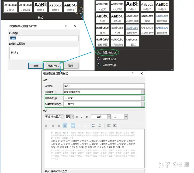
Task: Select 标题 1 style in left ribbon gallery
Action: click(40, 7)
